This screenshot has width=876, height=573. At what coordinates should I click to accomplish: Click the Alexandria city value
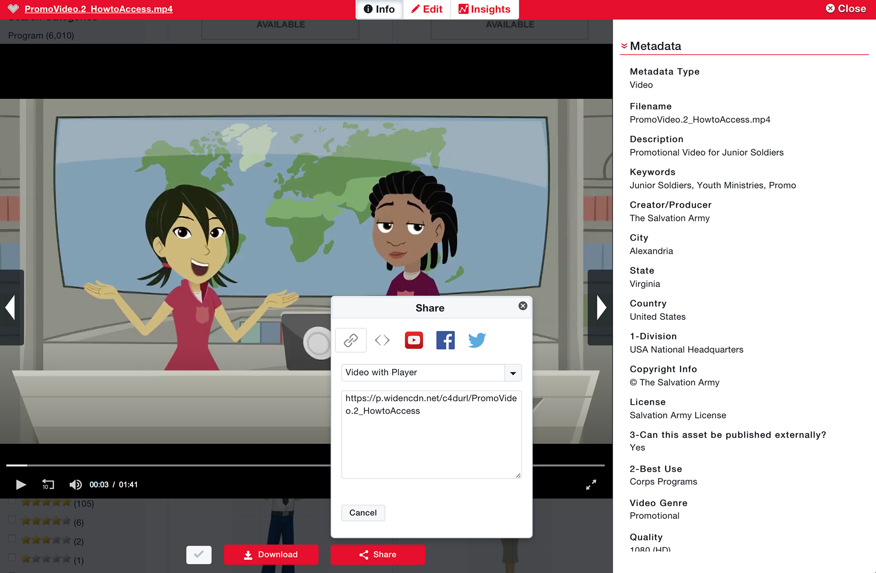[x=651, y=251]
